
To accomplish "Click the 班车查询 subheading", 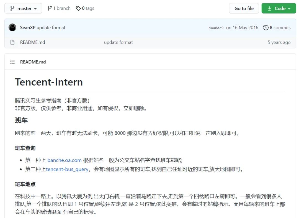I will click(x=25, y=148).
